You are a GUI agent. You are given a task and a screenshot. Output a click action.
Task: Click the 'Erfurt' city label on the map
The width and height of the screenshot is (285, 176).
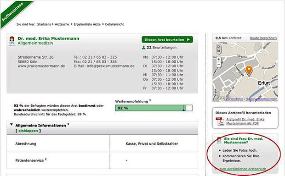(264, 83)
